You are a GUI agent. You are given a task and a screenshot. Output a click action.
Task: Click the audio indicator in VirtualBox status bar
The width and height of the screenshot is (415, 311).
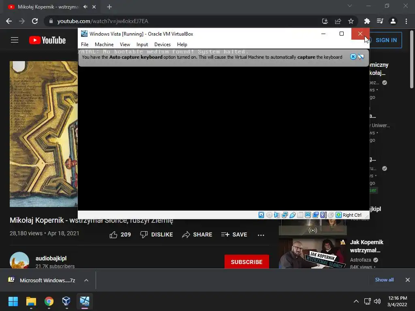(x=277, y=215)
